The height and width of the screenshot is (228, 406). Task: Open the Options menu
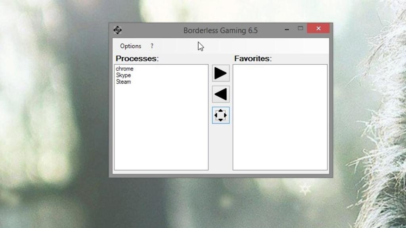130,46
